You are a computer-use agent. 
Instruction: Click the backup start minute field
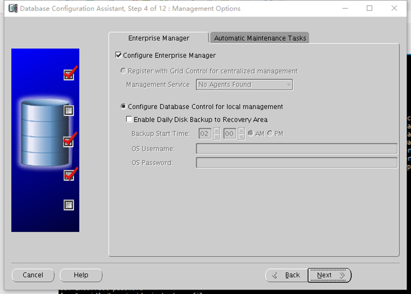point(229,133)
